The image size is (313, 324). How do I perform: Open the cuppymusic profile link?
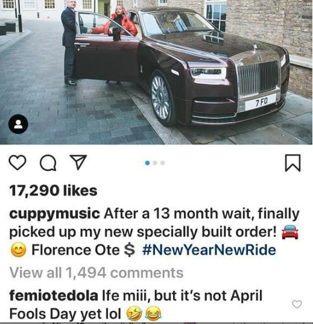(x=54, y=214)
